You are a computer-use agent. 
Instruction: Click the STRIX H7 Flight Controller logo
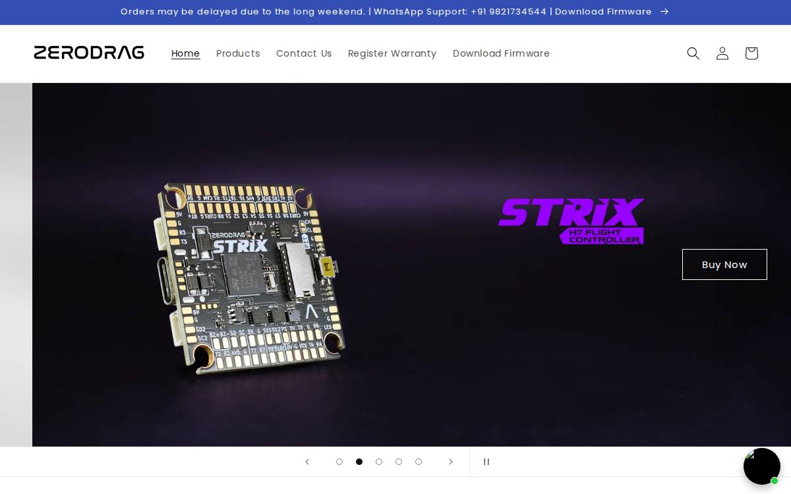pyautogui.click(x=571, y=221)
